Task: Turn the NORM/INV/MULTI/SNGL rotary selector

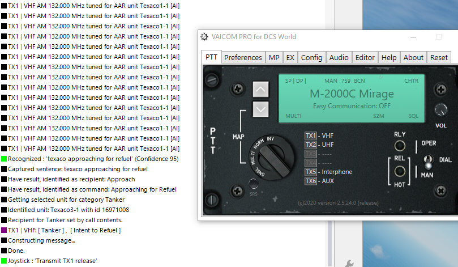Action: coord(272,158)
